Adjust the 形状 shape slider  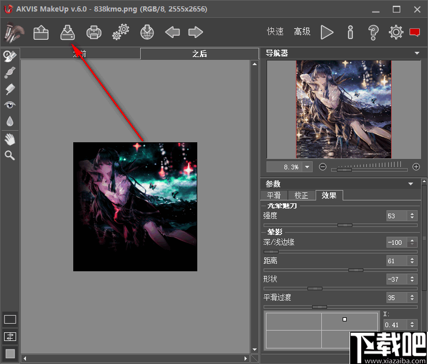315,288
